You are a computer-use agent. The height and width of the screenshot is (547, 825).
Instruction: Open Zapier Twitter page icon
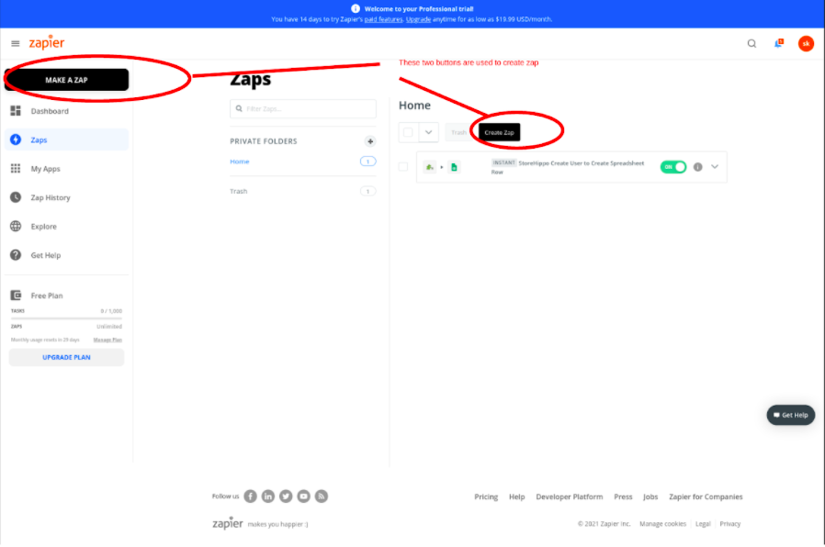tap(286, 497)
